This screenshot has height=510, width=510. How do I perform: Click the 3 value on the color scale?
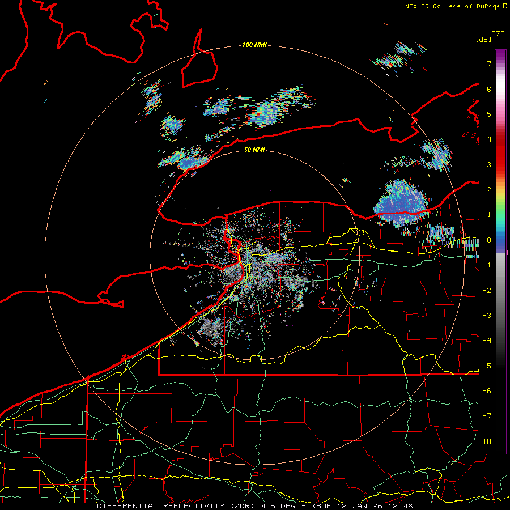[x=489, y=164]
